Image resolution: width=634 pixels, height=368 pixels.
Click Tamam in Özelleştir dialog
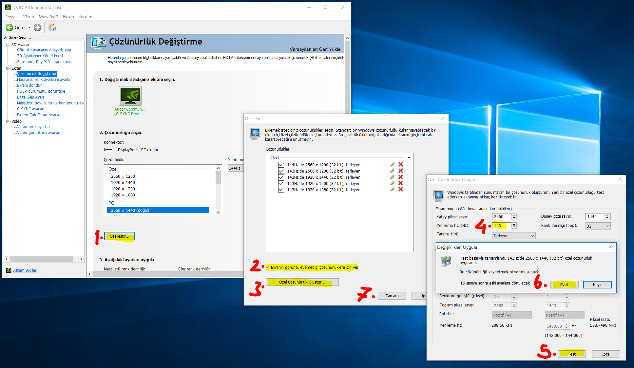click(392, 296)
